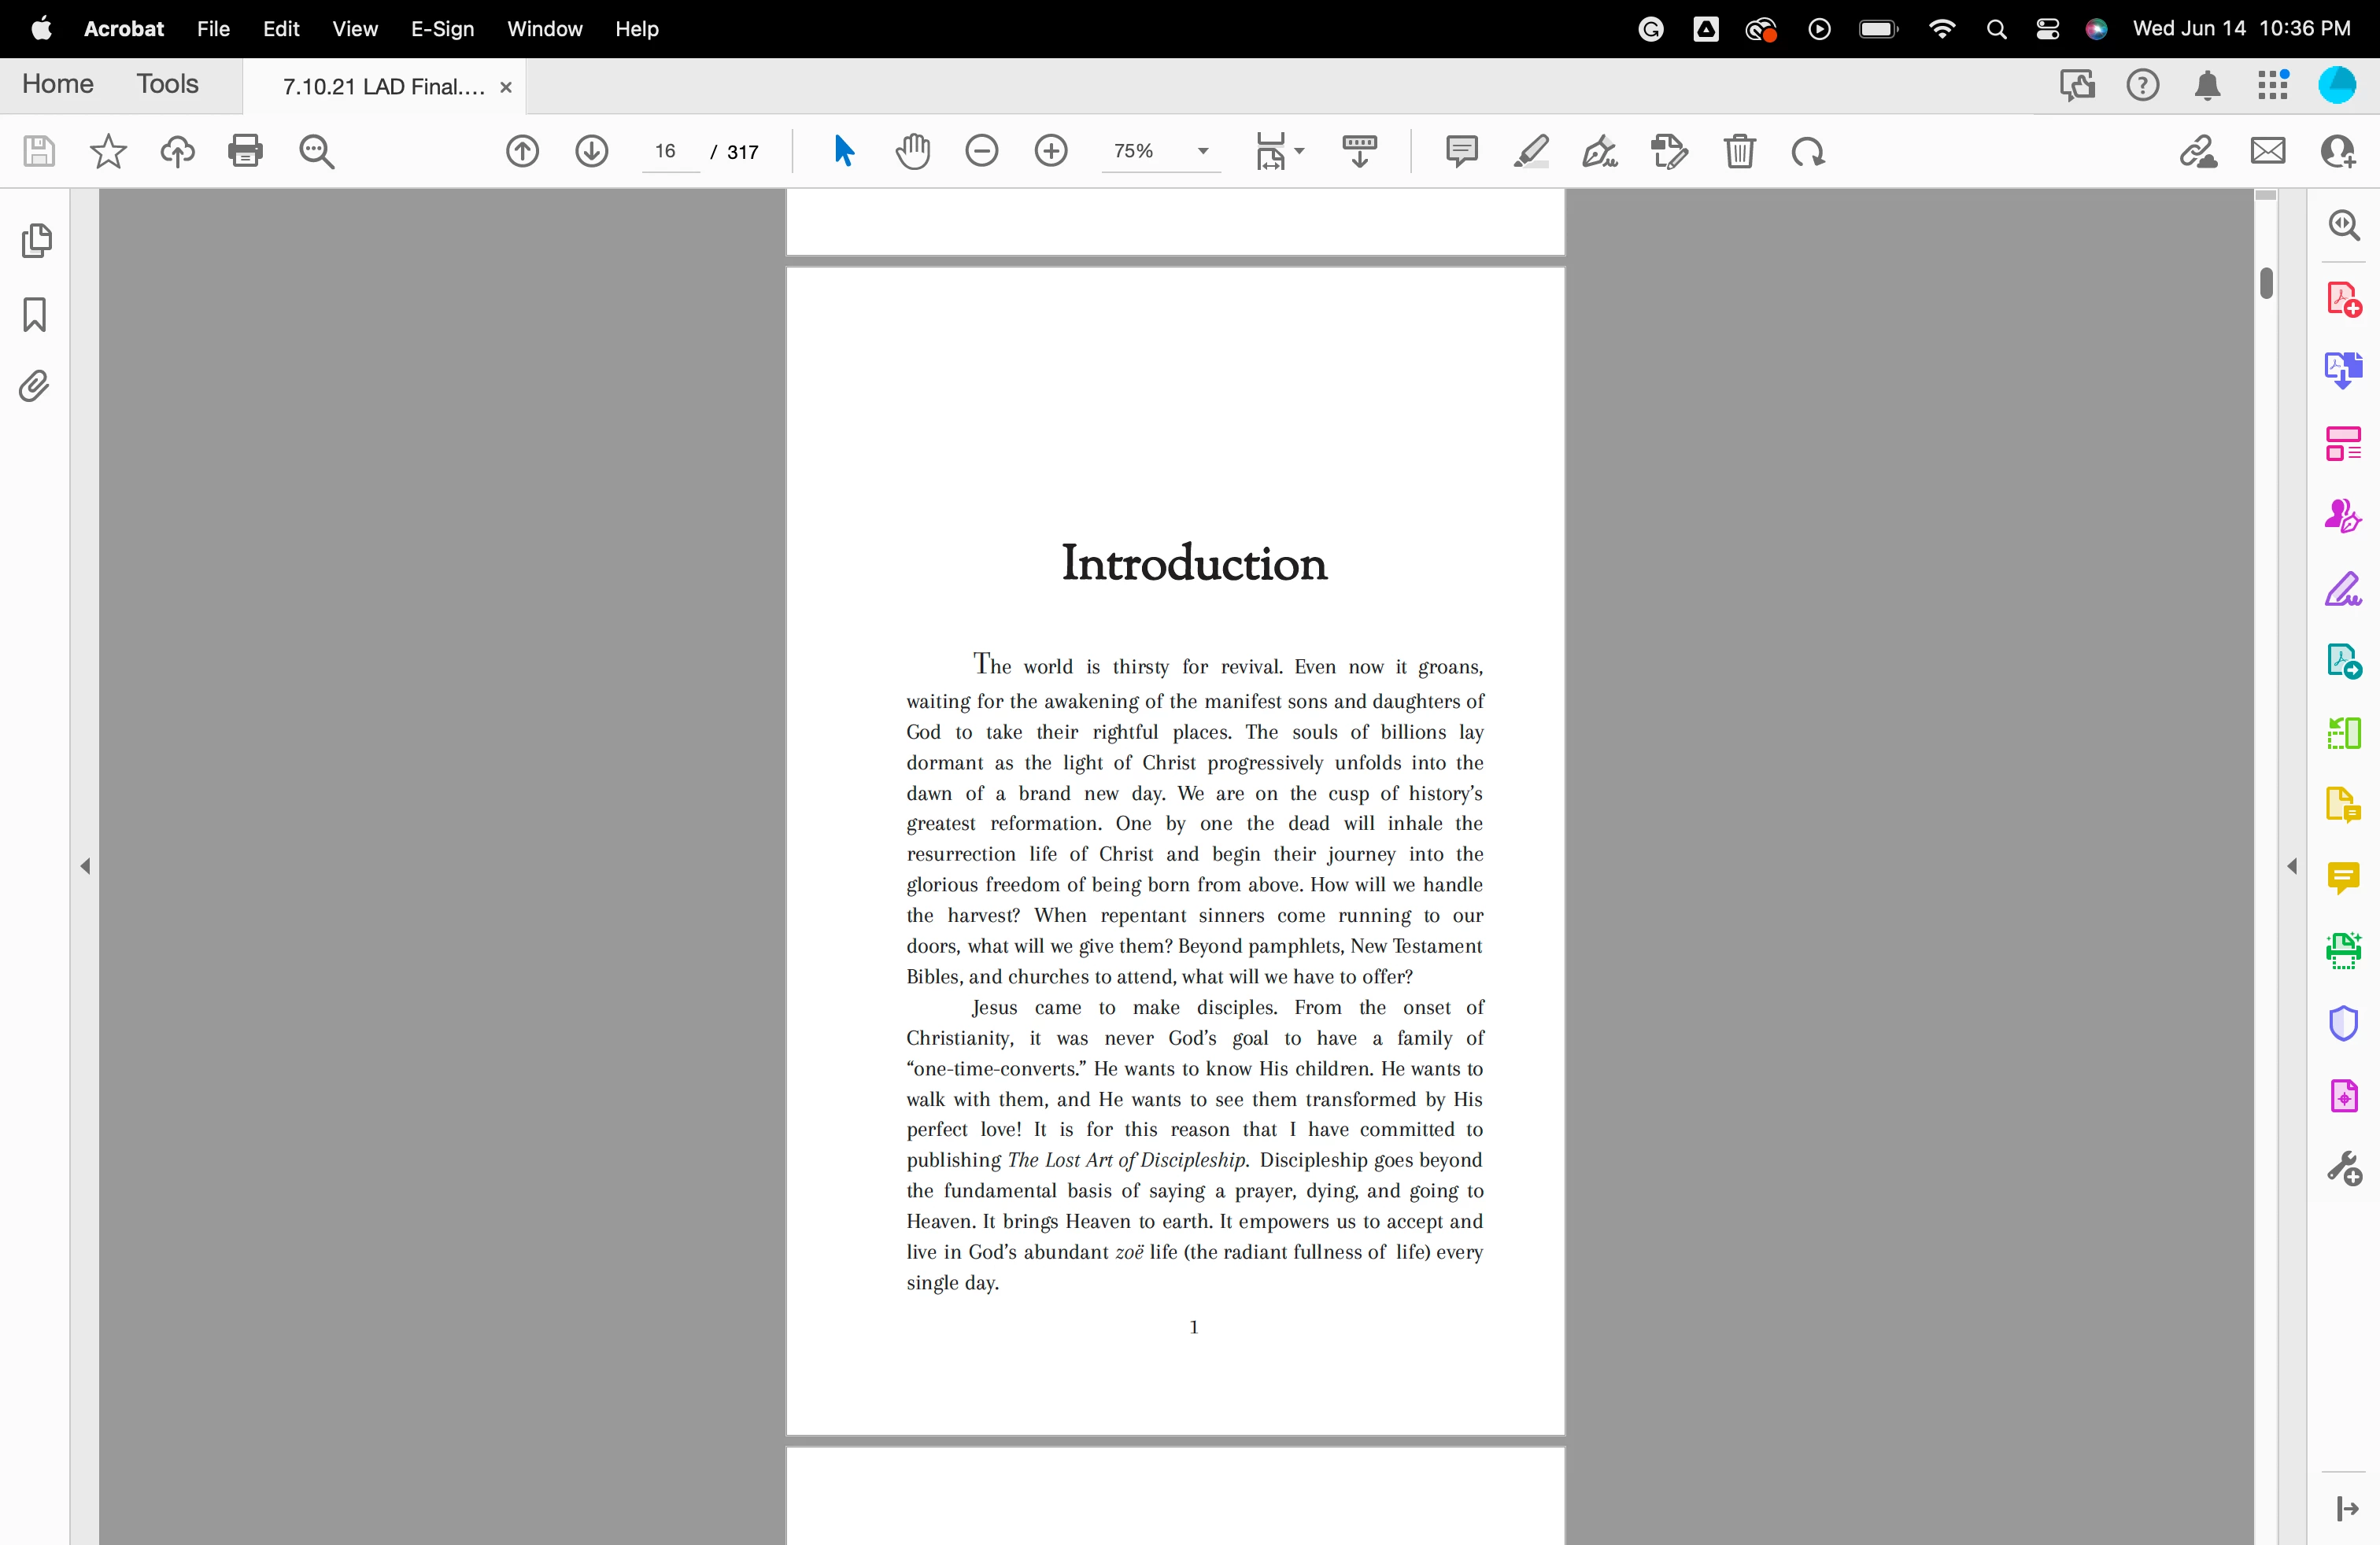Screen dimensions: 2380x1545
Task: Open the Attachments paperclip panel
Action: tap(34, 387)
